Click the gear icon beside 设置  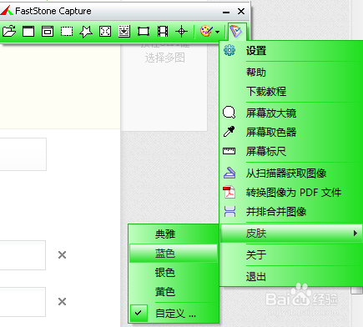coord(229,50)
